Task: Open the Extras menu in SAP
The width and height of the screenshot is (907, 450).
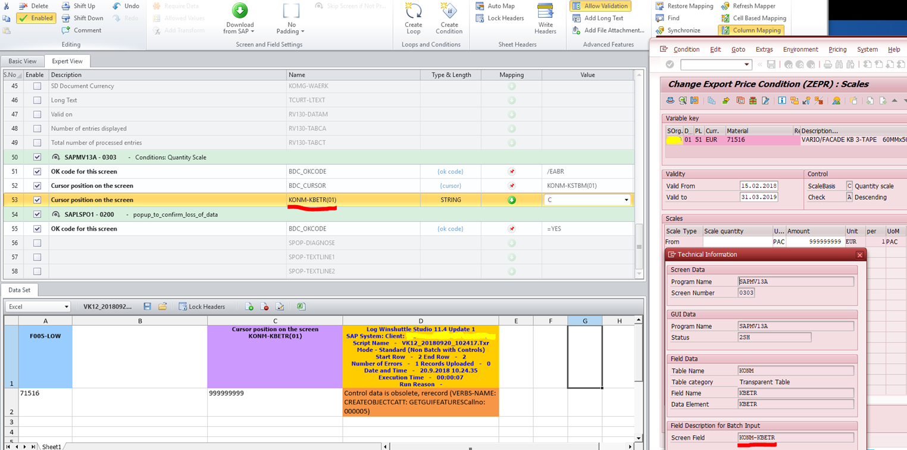Action: 764,49
